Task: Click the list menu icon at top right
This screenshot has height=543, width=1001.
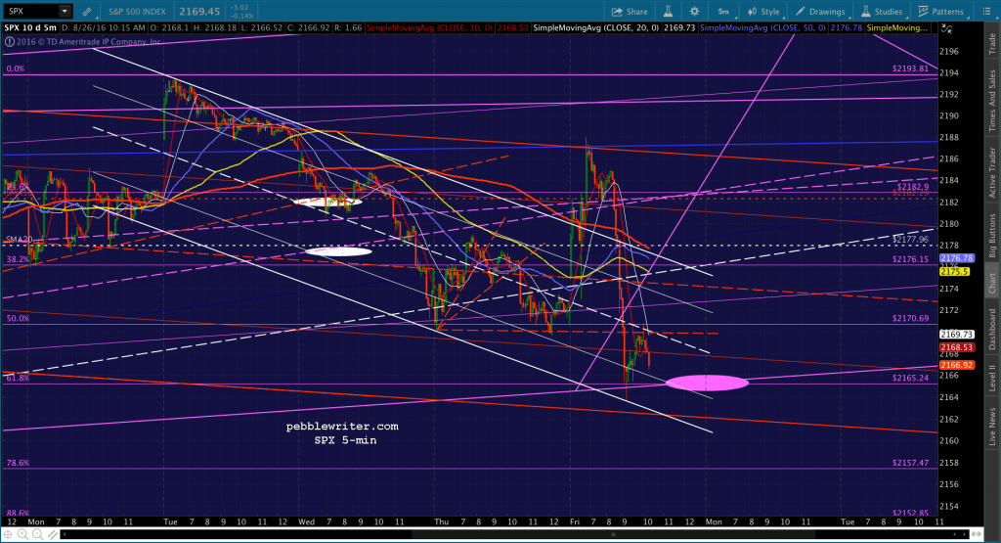Action: point(986,12)
